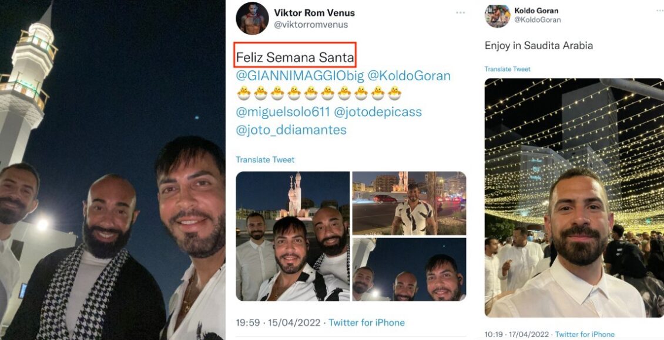The width and height of the screenshot is (664, 340).
Task: Open Viktor Rom Venus profile avatar
Action: click(253, 18)
